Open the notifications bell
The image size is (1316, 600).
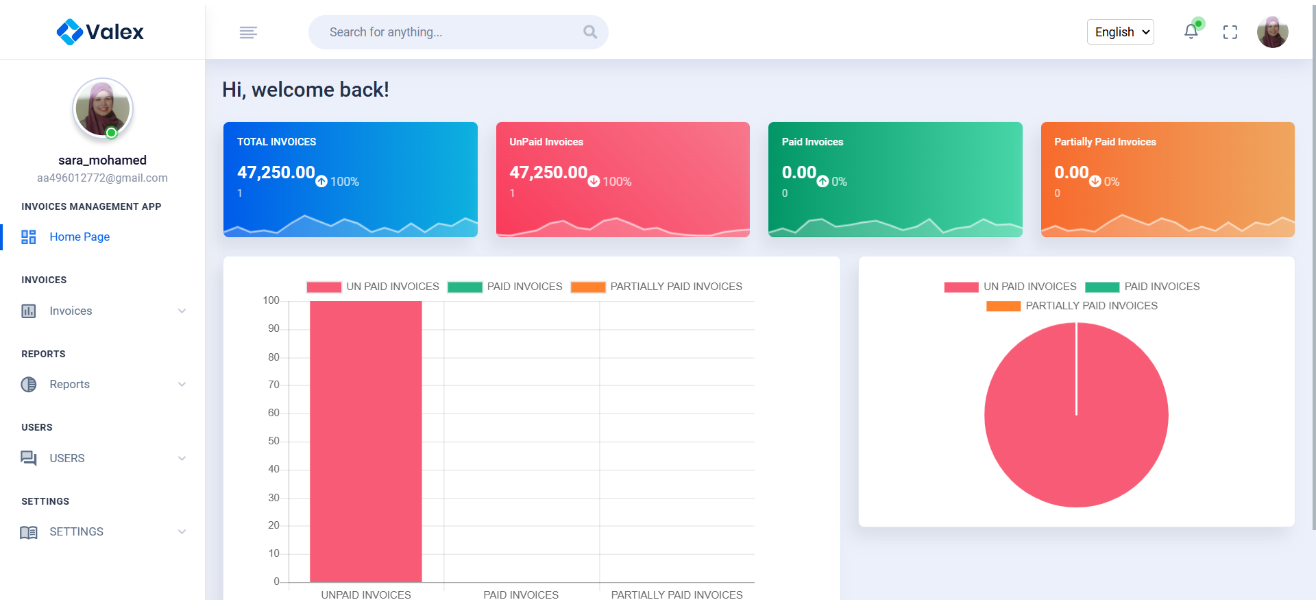click(x=1191, y=32)
